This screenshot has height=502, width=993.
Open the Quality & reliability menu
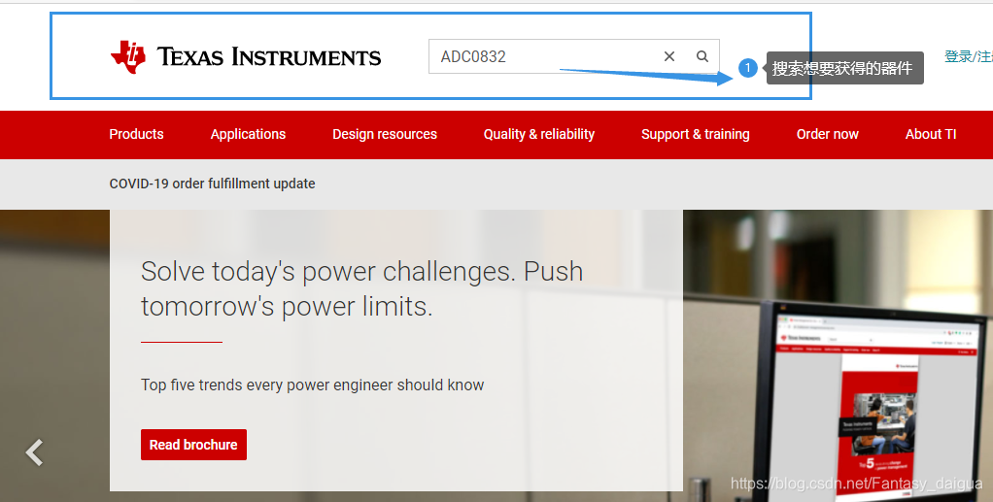(539, 134)
